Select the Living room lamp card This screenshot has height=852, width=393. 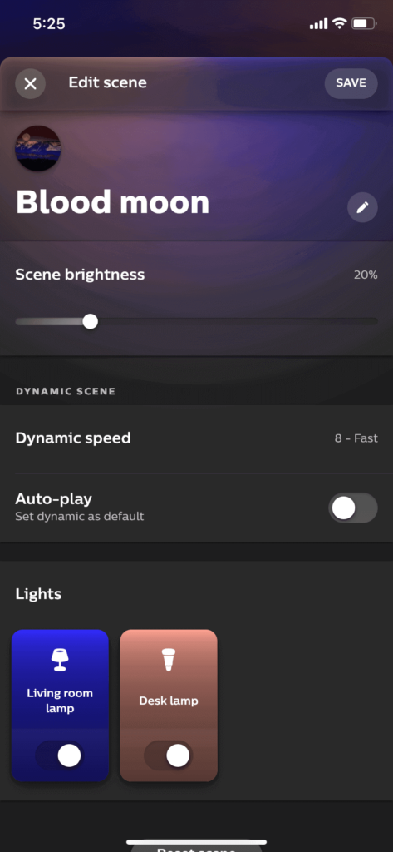60,706
